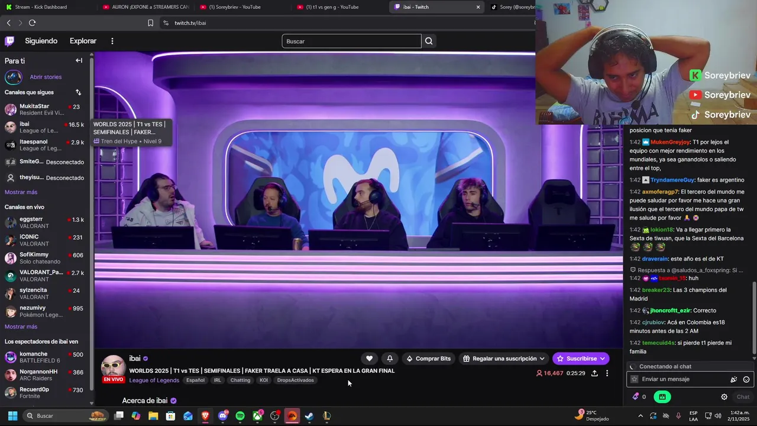Screen dimensions: 757x426
Task: Open File Explorer from the taskbar
Action: click(x=153, y=416)
